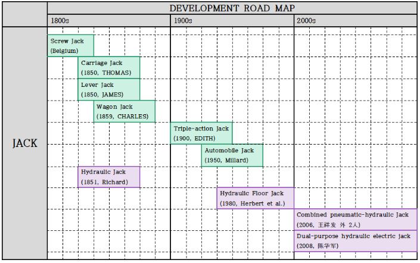Open the Wagon Jack box
The height and width of the screenshot is (263, 420).
pyautogui.click(x=125, y=111)
